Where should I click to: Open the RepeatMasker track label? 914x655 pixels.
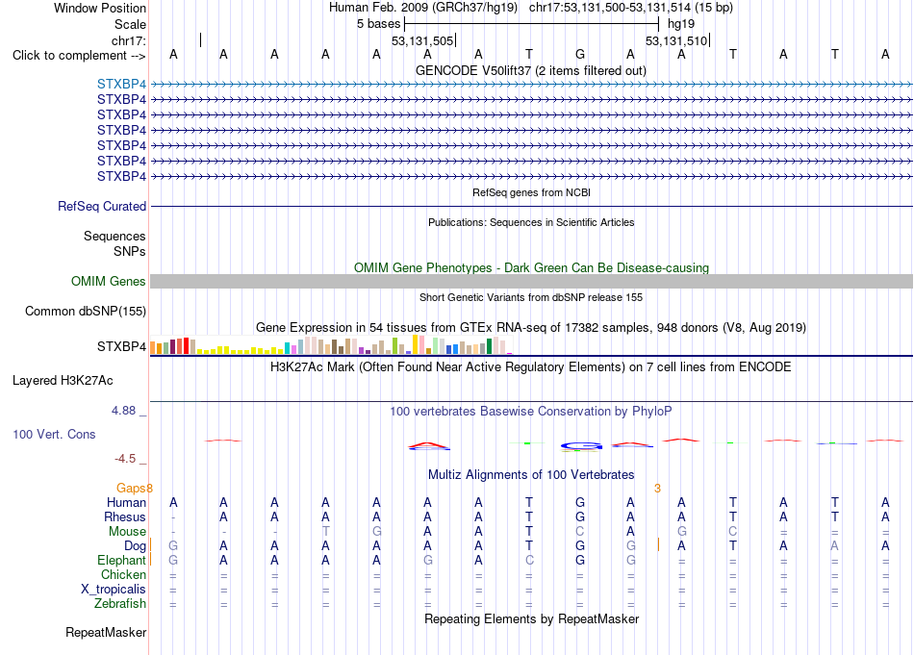[106, 632]
